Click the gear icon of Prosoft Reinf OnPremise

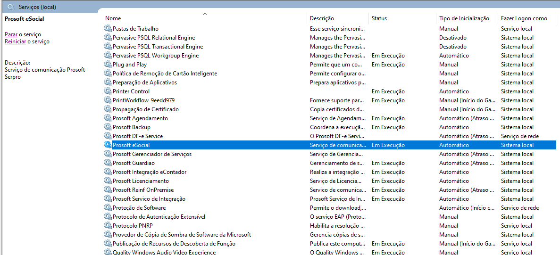[x=108, y=190]
